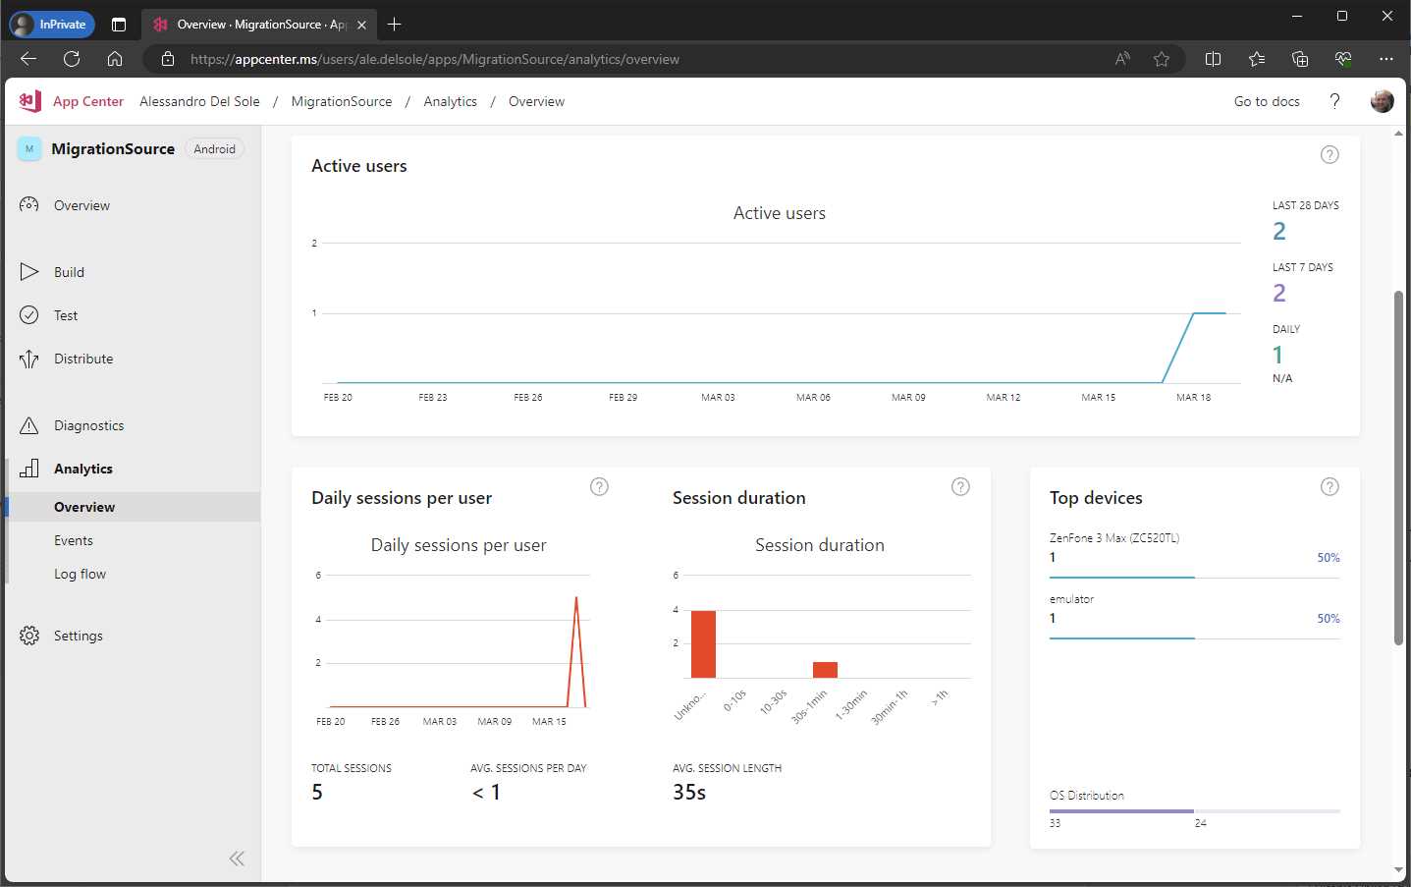Open the Edge settings menu with three dots
Viewport: 1411px width, 887px height.
(x=1387, y=59)
